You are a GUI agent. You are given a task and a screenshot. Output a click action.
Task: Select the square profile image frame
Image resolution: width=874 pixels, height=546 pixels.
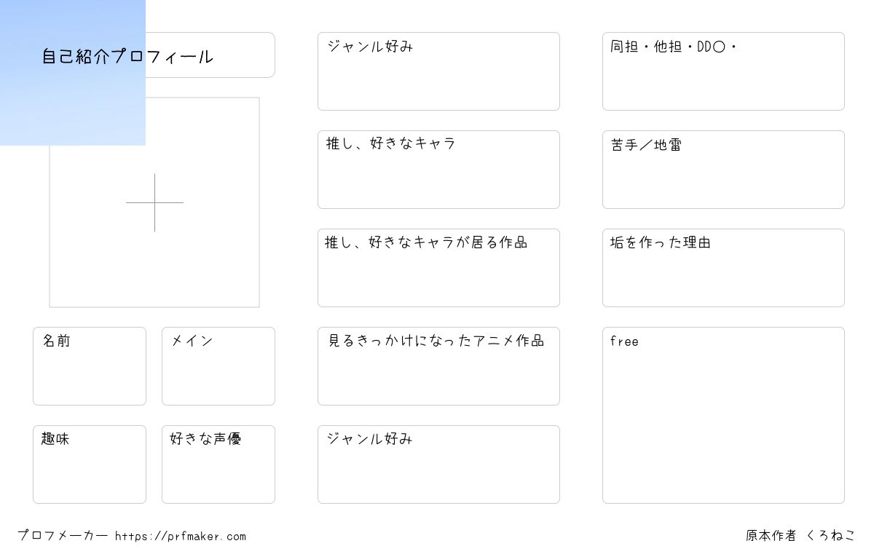(154, 202)
